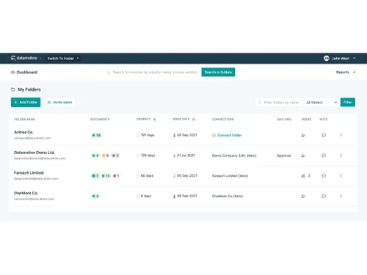Open the OneMore Co. folder
The image size is (367, 275).
[26, 193]
